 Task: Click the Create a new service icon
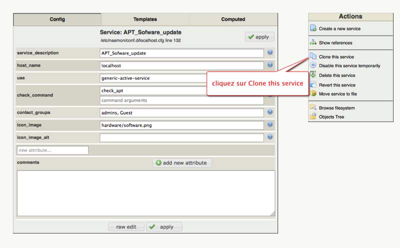click(313, 28)
